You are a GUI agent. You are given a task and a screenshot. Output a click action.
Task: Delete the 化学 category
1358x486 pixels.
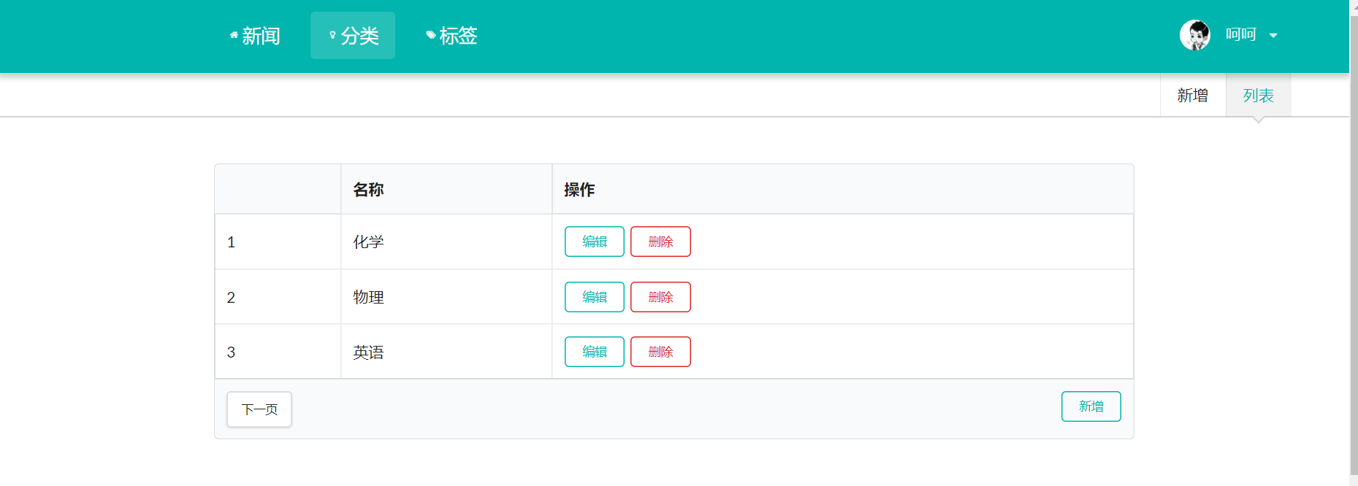(660, 242)
